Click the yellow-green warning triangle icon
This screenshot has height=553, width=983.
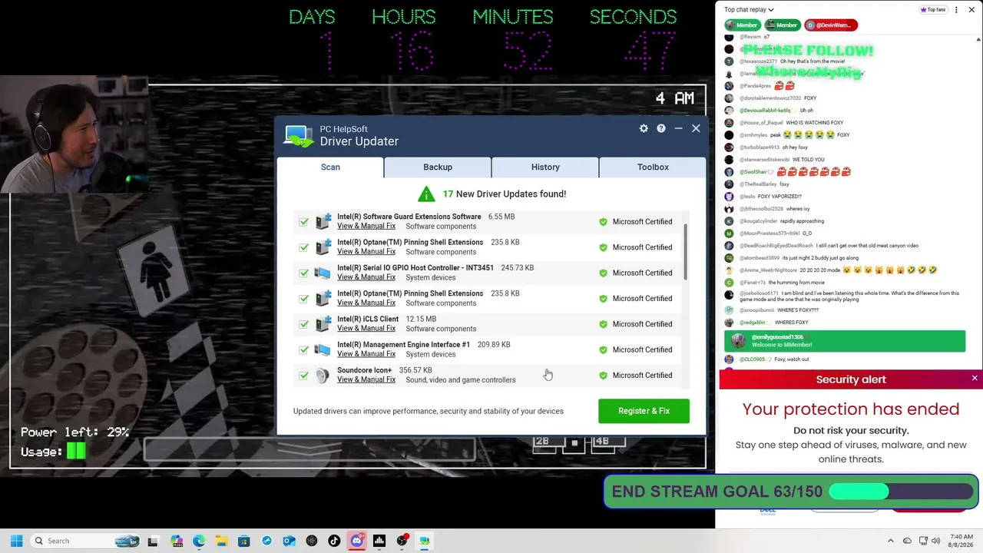pyautogui.click(x=426, y=194)
